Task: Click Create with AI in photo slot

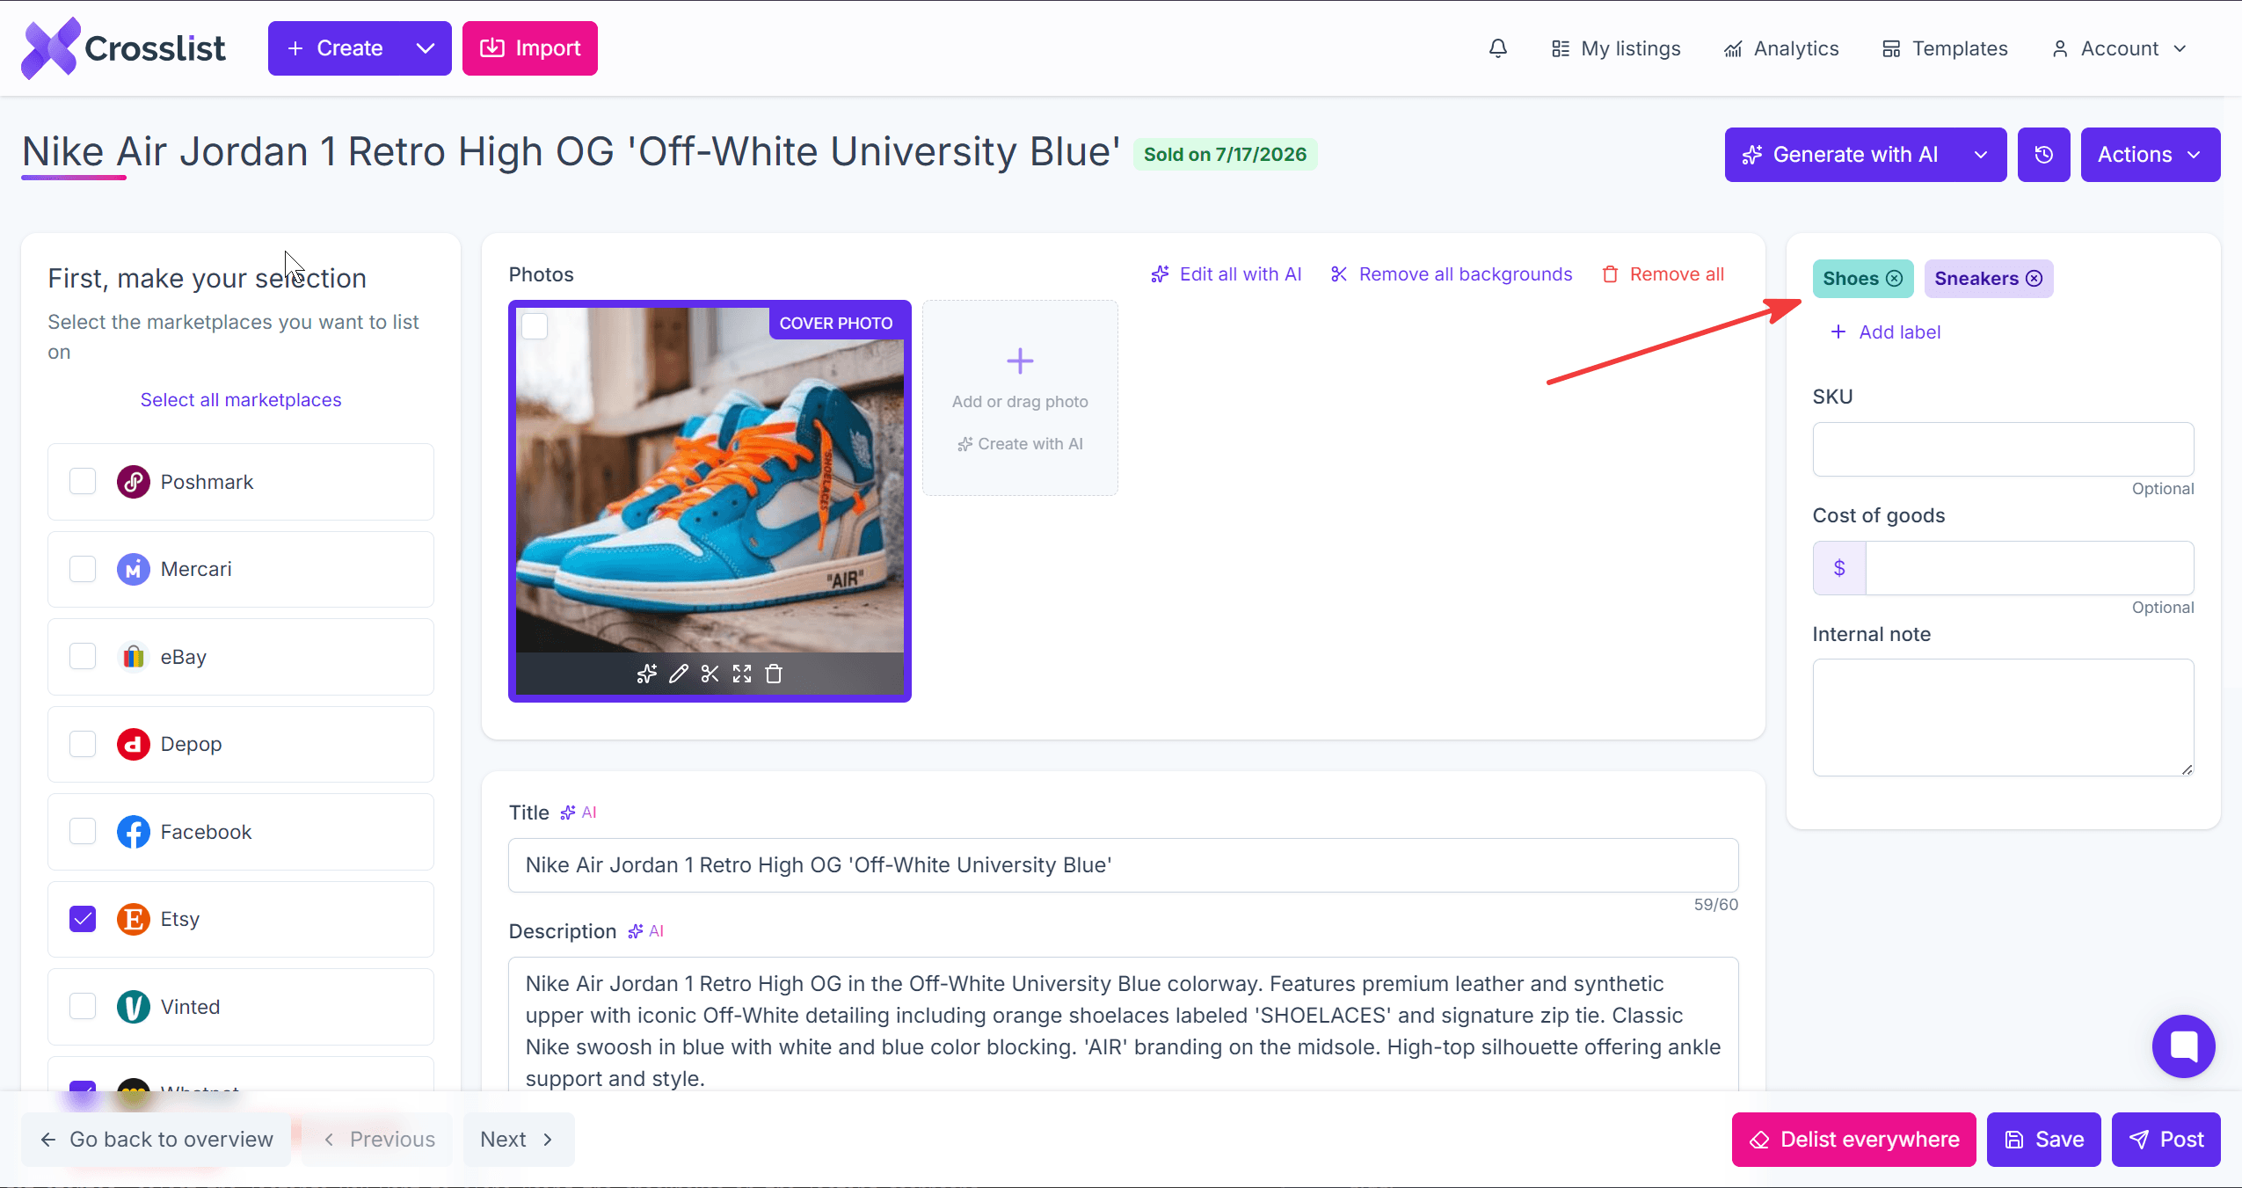Action: (1020, 444)
